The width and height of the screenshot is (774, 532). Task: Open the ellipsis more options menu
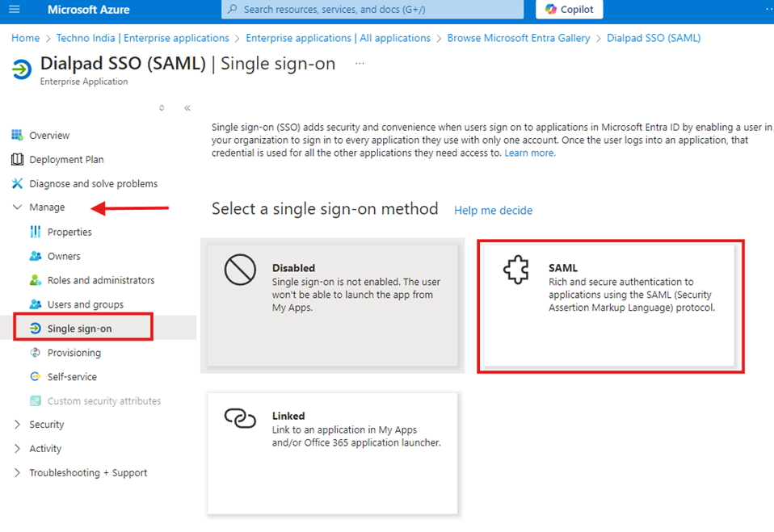[x=360, y=63]
